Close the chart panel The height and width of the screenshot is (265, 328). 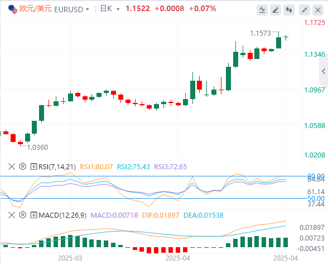click(318, 10)
